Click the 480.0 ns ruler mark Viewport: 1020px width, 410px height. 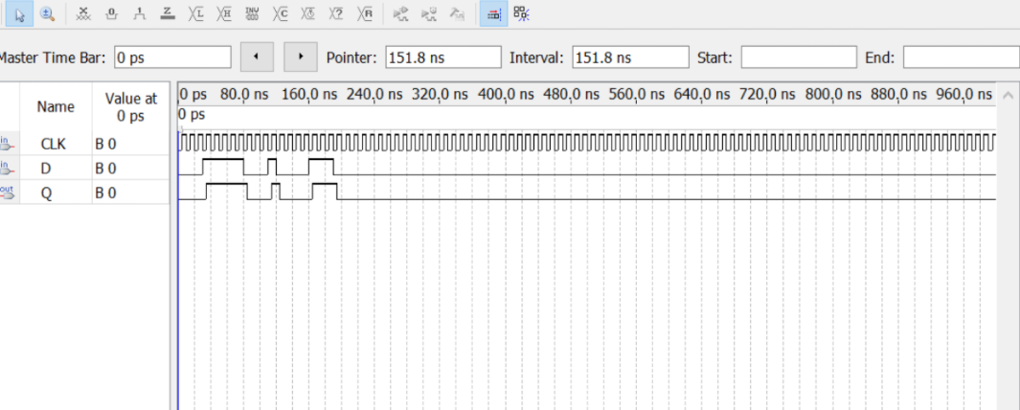coord(571,95)
